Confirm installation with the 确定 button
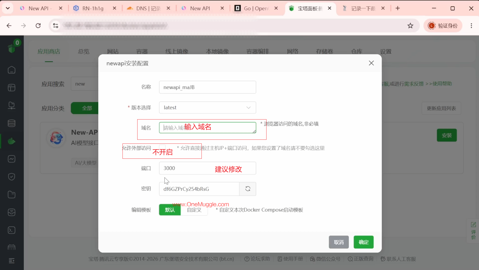479x270 pixels. (363, 242)
